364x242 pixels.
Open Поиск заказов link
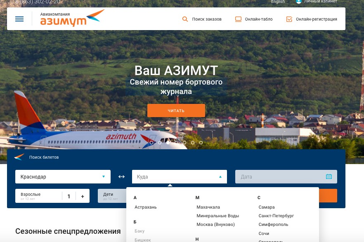click(x=207, y=19)
